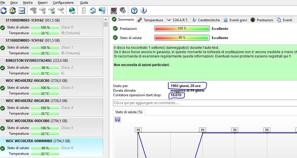
Task: Select the first ST1000DM003-1CH162 disk (Disco: 0)
Action: click(52, 27)
